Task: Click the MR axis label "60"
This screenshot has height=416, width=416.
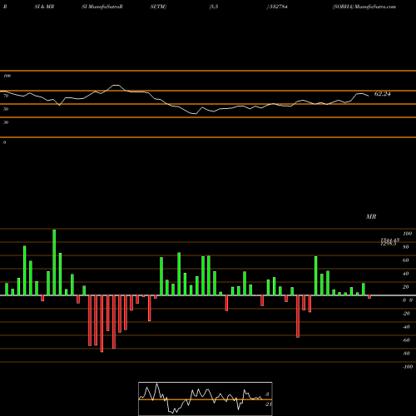Action: tap(406, 260)
